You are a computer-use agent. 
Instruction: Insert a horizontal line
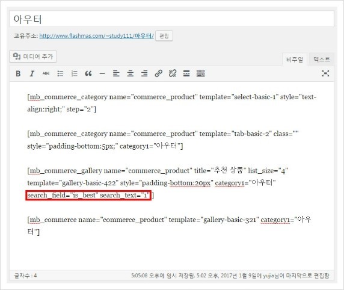tap(102, 73)
